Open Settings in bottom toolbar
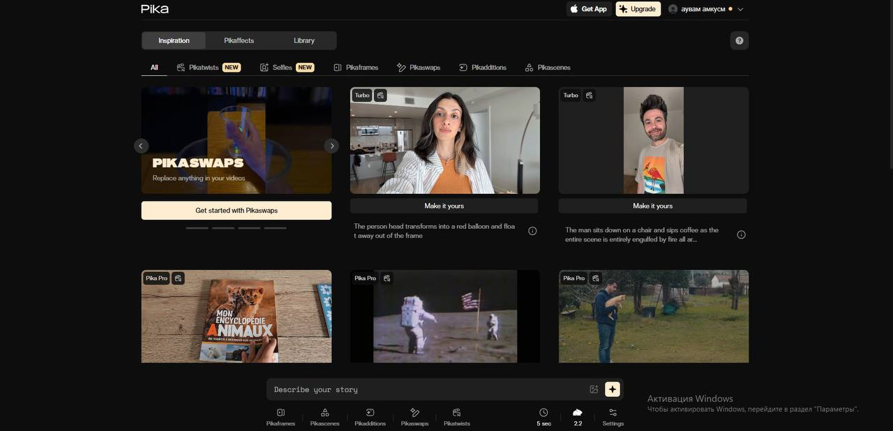Viewport: 893px width, 431px height. pyautogui.click(x=613, y=417)
